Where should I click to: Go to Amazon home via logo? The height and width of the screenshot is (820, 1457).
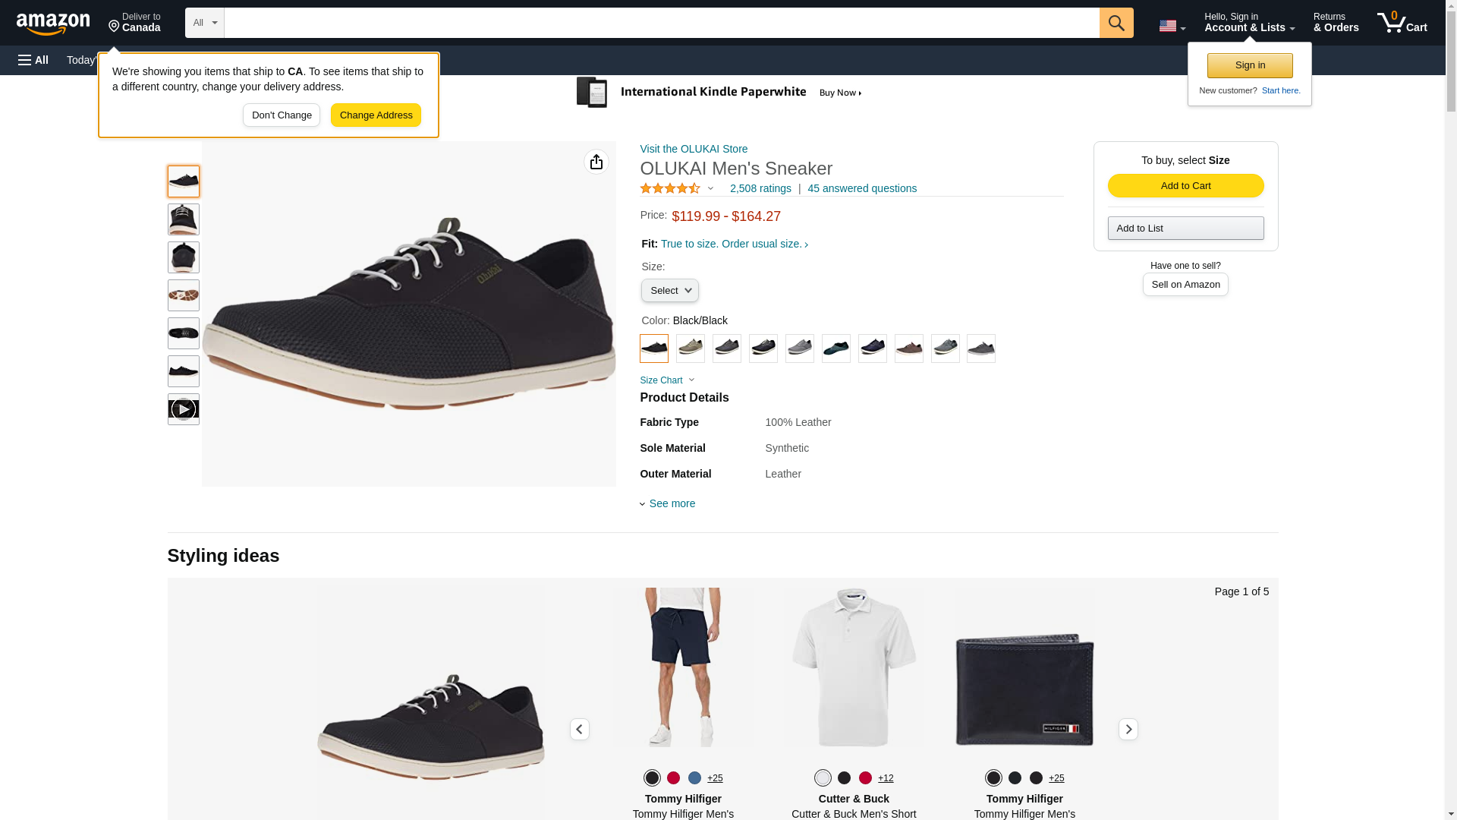coord(53,24)
